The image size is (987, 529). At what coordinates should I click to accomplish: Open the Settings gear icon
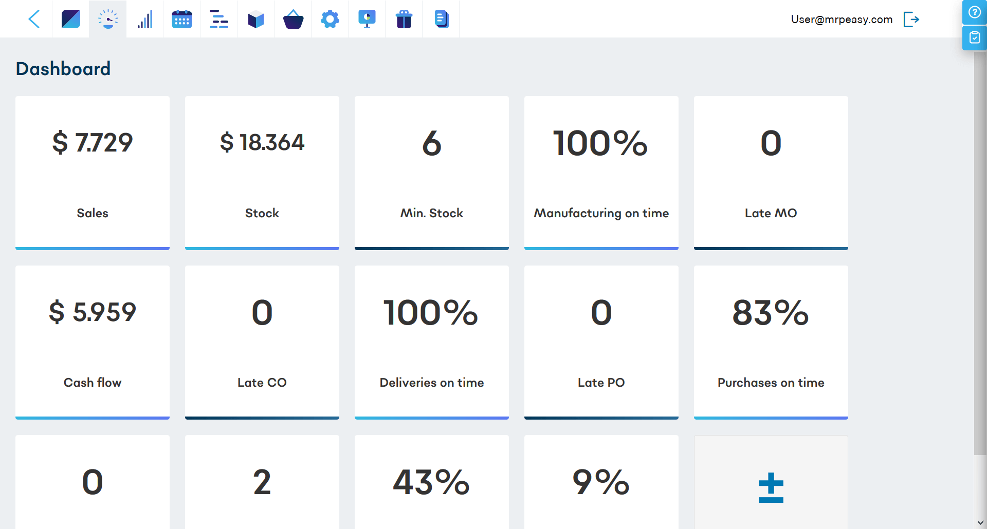[x=330, y=20]
